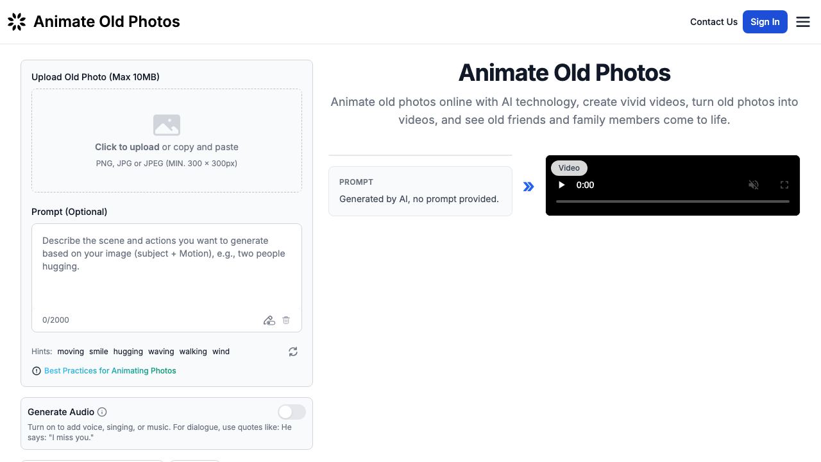This screenshot has height=462, width=821.
Task: Open the Animate Old Photos site title
Action: tap(106, 22)
